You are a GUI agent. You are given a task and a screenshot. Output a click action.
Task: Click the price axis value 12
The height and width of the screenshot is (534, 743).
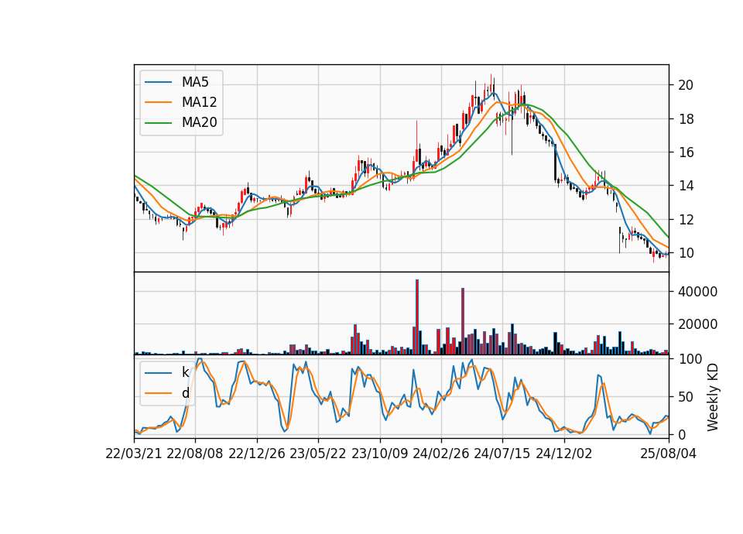tap(686, 219)
